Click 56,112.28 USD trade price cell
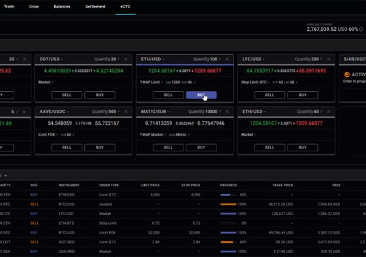 [x=281, y=204]
